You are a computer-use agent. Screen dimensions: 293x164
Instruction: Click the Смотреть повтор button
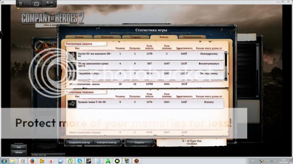tap(107, 143)
